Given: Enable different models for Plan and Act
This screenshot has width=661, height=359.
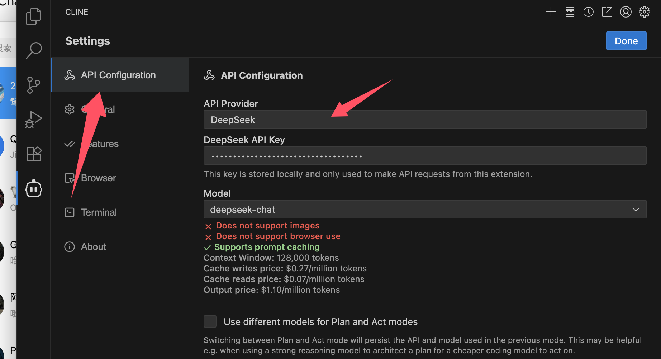Looking at the screenshot, I should coord(210,321).
